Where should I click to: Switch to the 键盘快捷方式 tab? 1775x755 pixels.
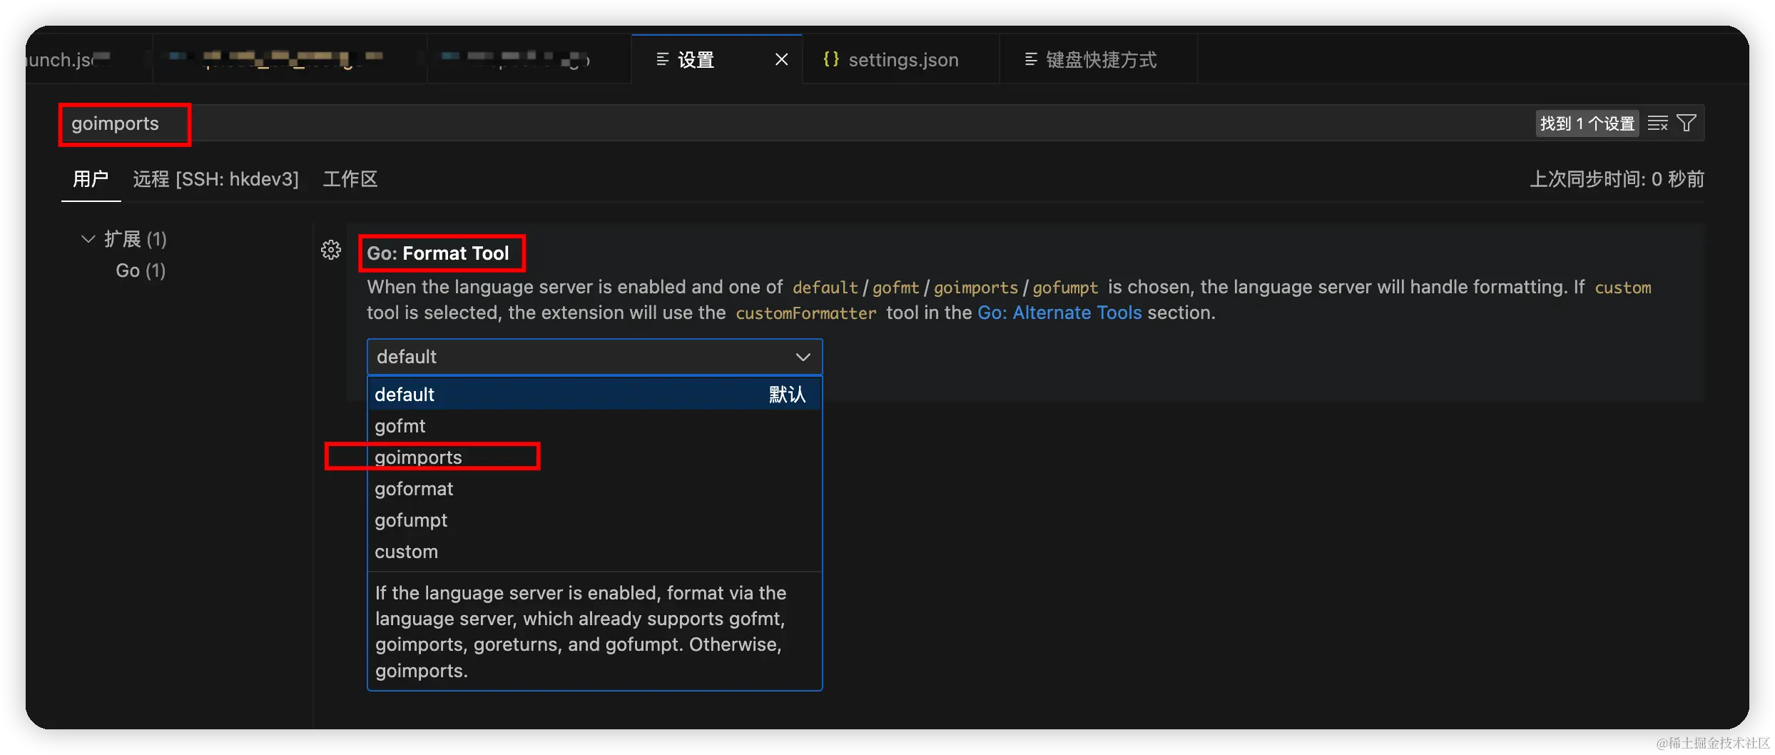coord(1099,60)
